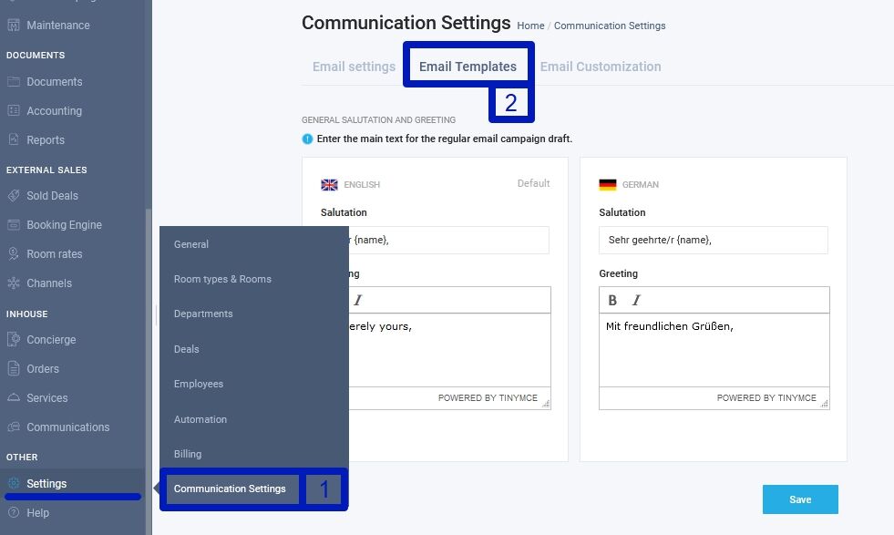This screenshot has width=894, height=535.
Task: Click the German editor resize handle
Action: [825, 404]
